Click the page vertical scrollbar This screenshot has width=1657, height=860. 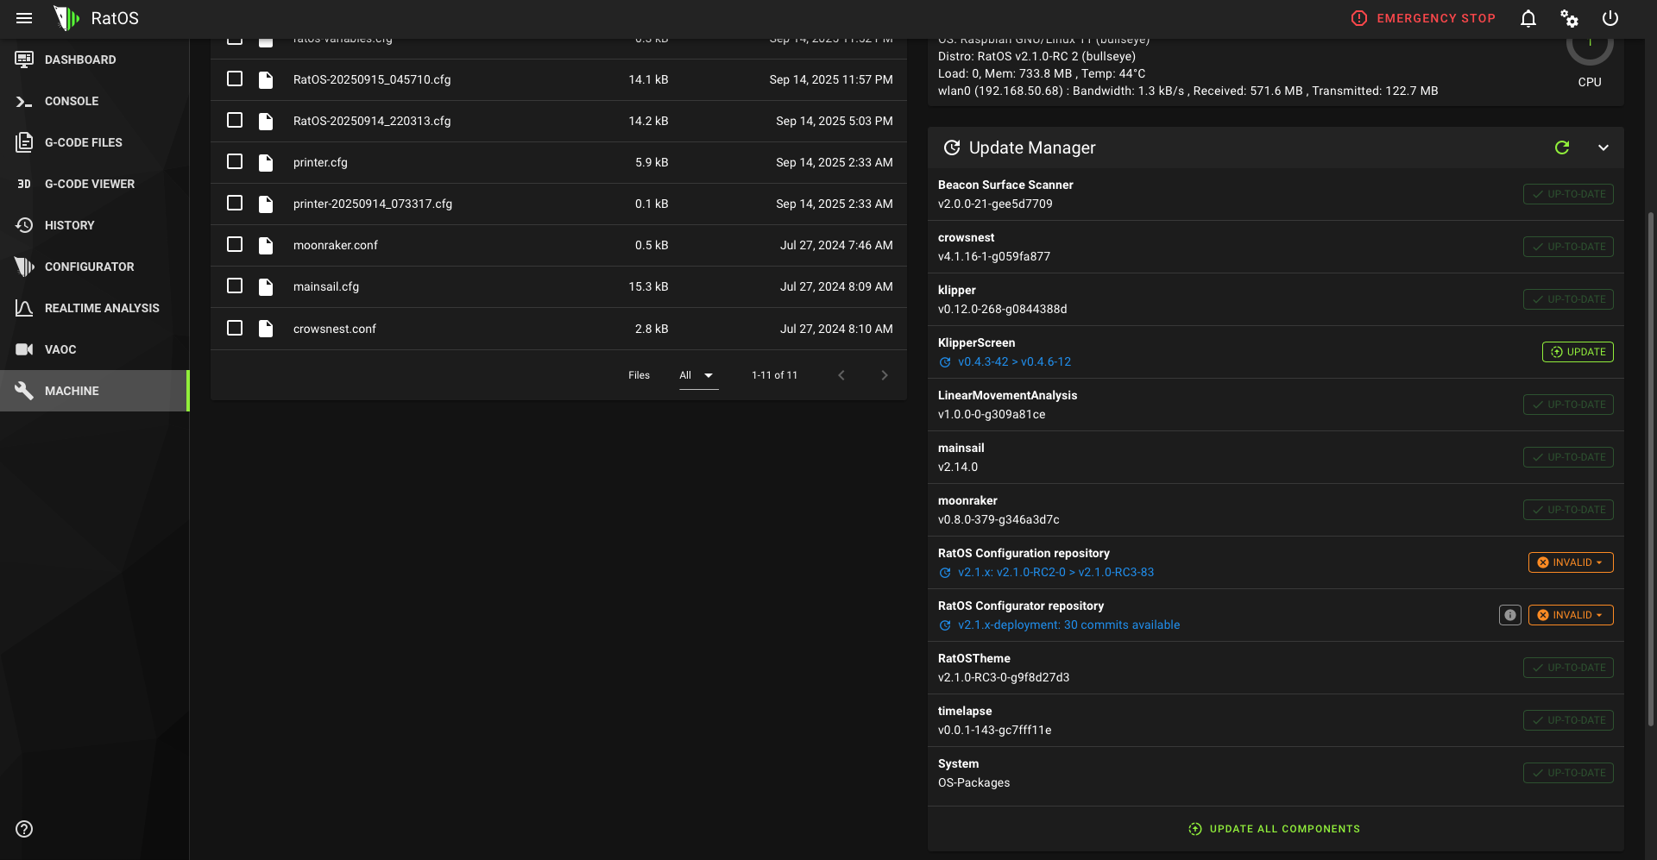click(1651, 466)
